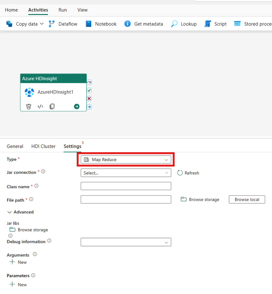Image resolution: width=272 pixels, height=294 pixels.
Task: Add a Get metadata activity
Action: (x=144, y=24)
